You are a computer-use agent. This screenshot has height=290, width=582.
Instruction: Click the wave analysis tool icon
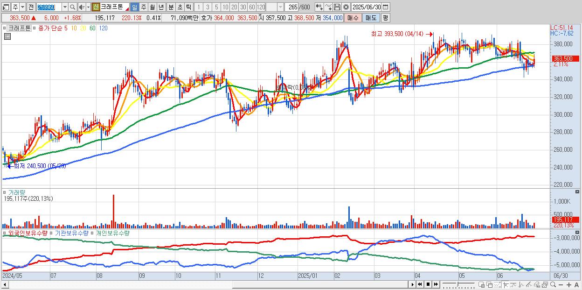[x=521, y=285]
